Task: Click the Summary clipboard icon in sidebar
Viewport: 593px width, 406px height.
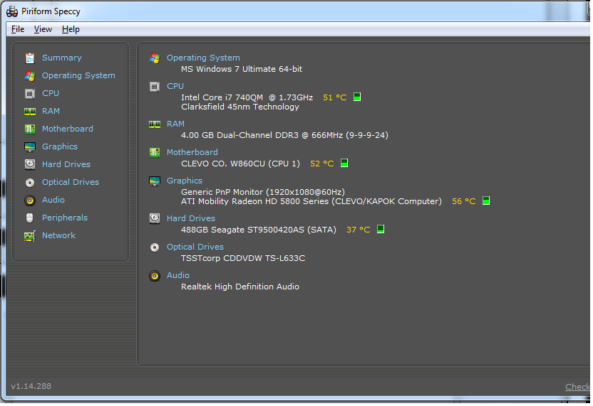Action: tap(30, 58)
